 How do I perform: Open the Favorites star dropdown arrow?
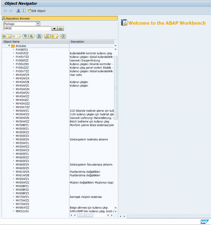57,37
